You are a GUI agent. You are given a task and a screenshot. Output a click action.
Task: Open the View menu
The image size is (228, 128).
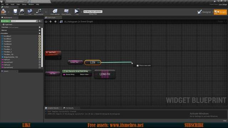pyautogui.click(x=18, y=4)
